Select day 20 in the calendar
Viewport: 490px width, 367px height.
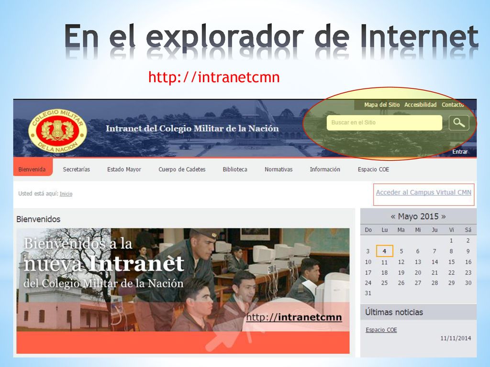tap(418, 272)
